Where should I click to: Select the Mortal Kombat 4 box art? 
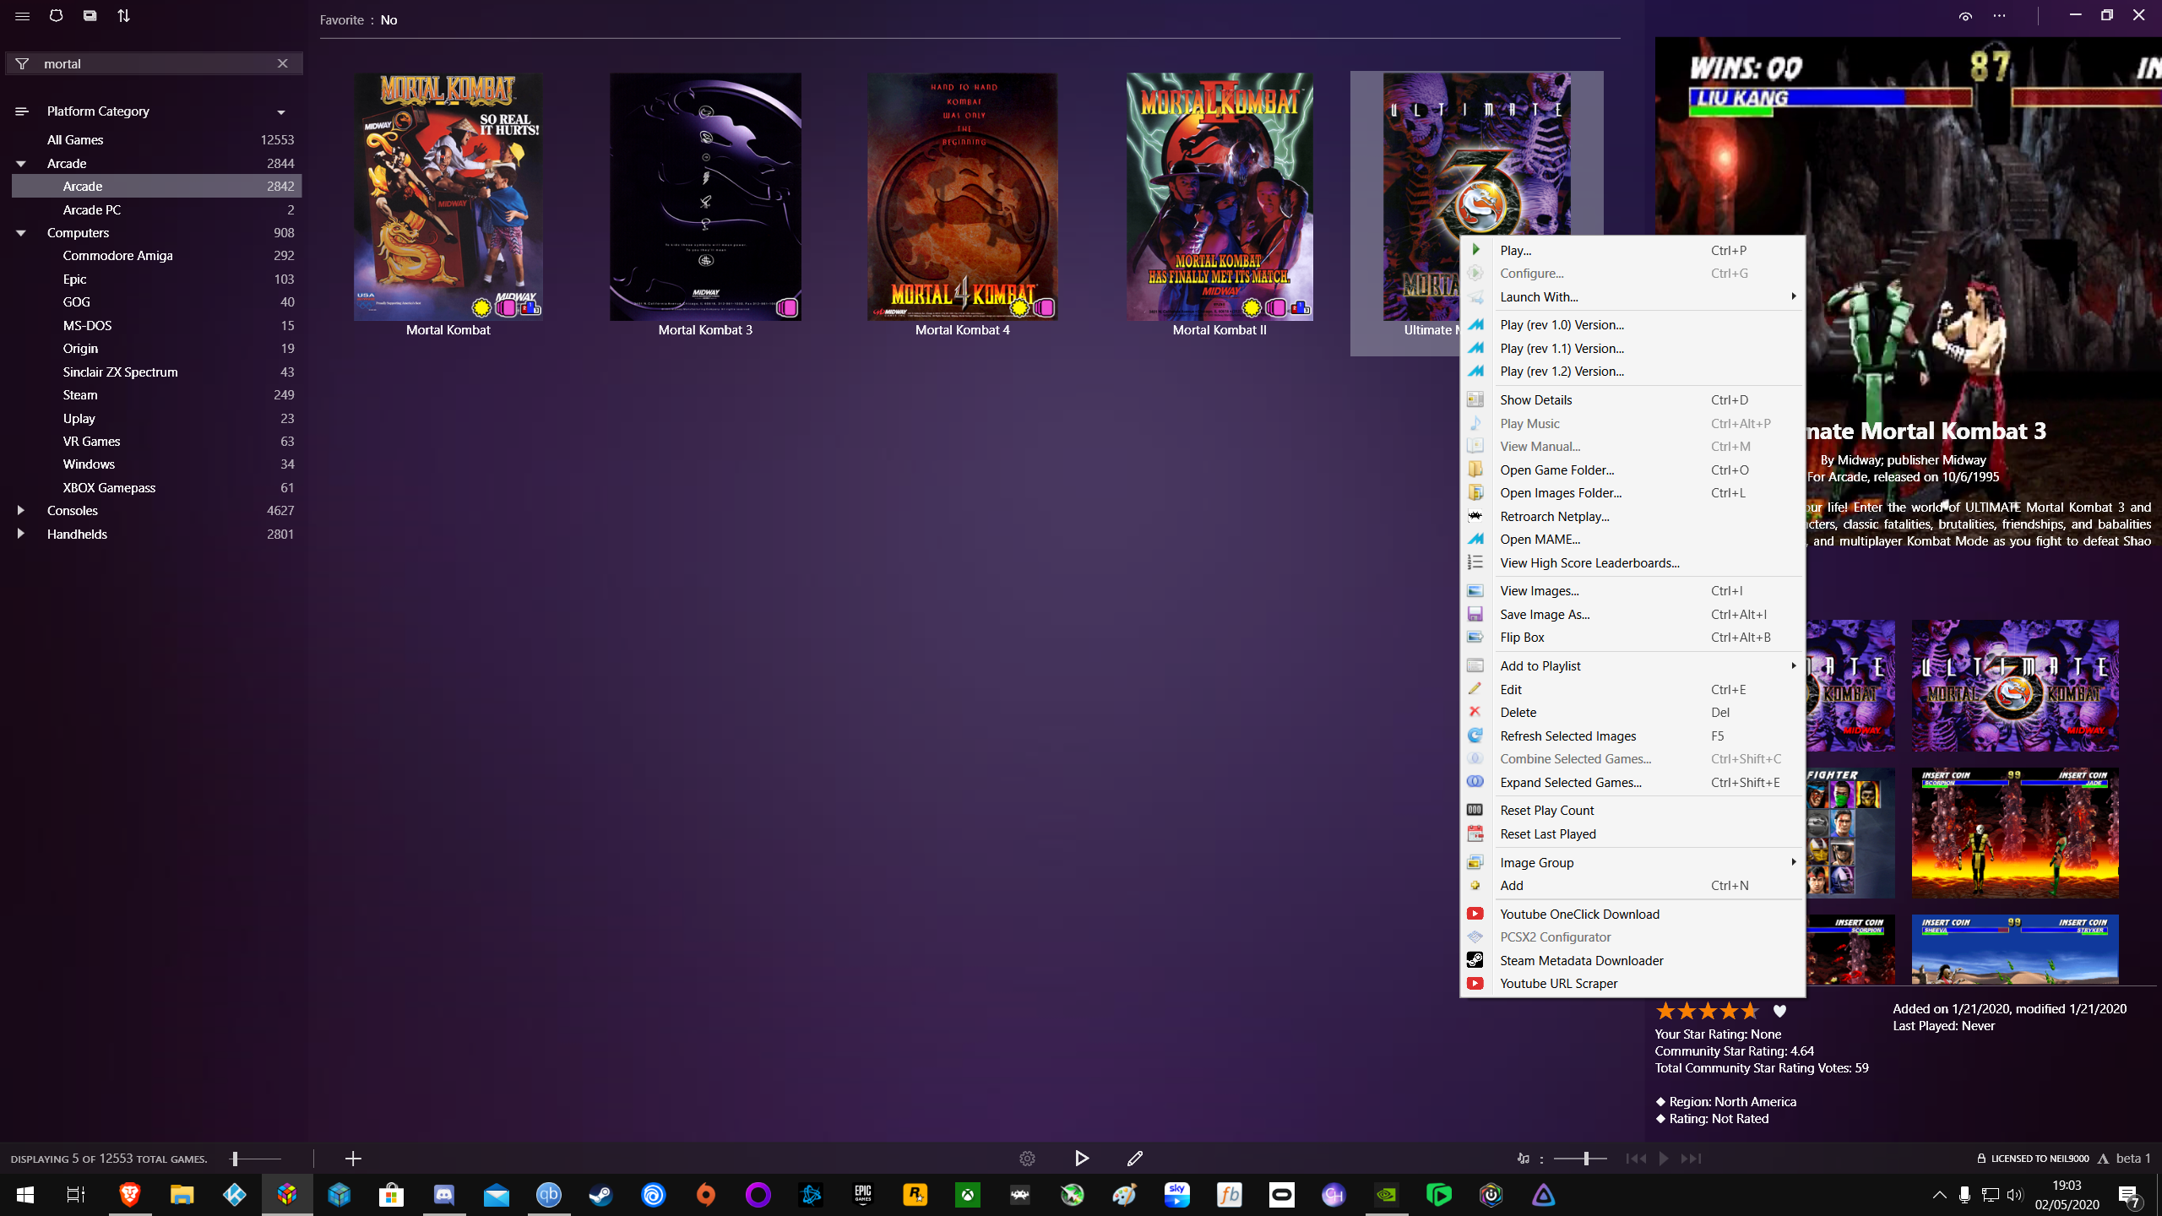[x=963, y=197]
